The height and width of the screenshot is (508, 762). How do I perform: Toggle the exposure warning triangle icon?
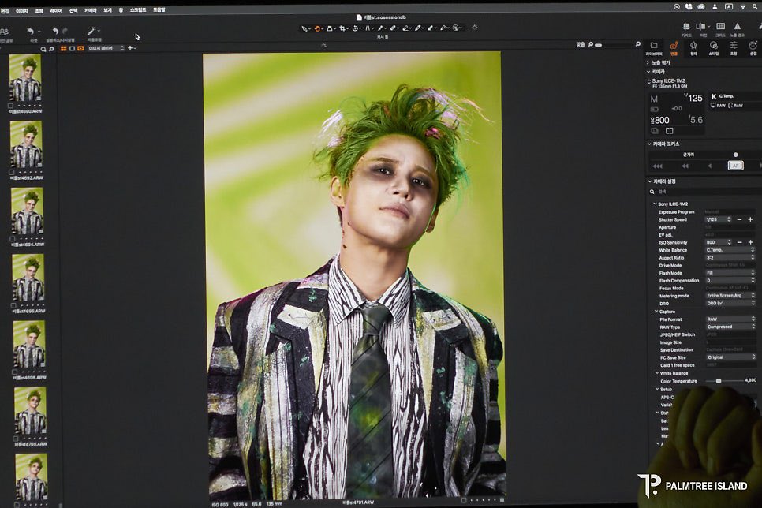(738, 26)
